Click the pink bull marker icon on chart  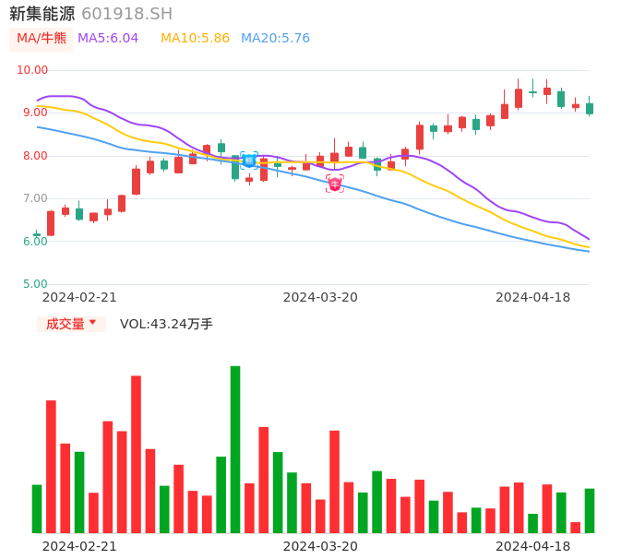[x=334, y=184]
